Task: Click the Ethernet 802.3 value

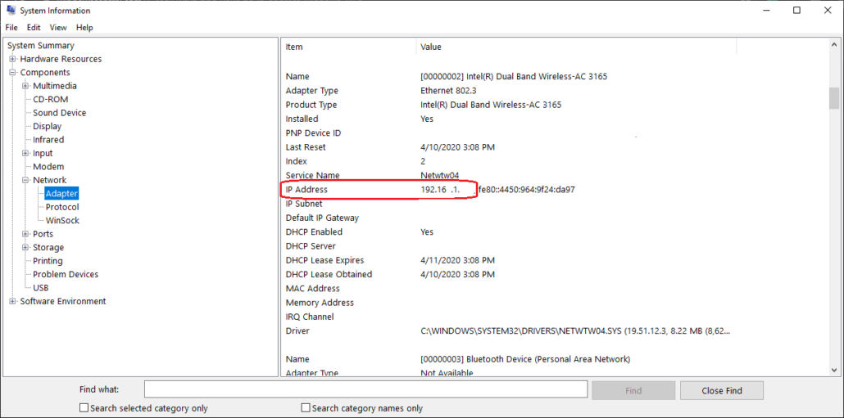Action: coord(447,91)
